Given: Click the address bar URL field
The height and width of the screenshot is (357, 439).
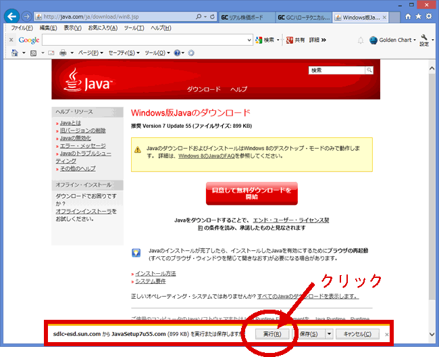Looking at the screenshot, I should (x=115, y=17).
